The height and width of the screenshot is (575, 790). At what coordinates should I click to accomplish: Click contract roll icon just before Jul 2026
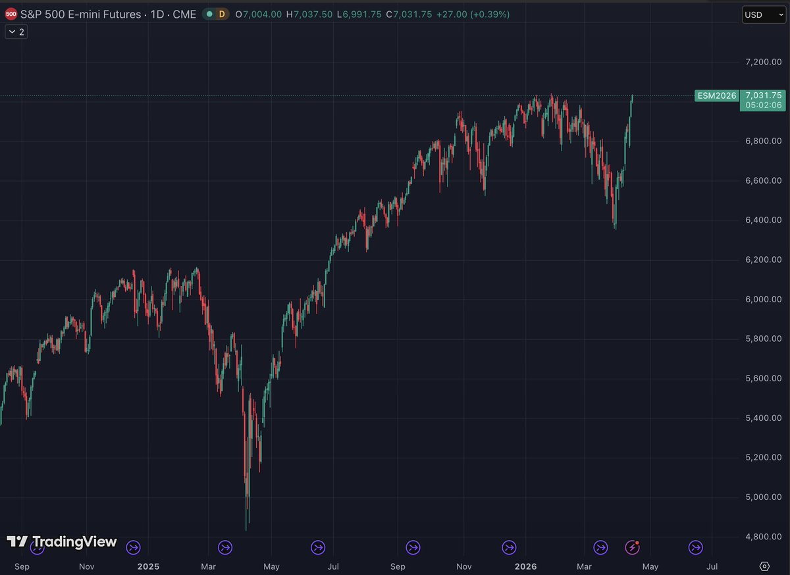pyautogui.click(x=696, y=547)
